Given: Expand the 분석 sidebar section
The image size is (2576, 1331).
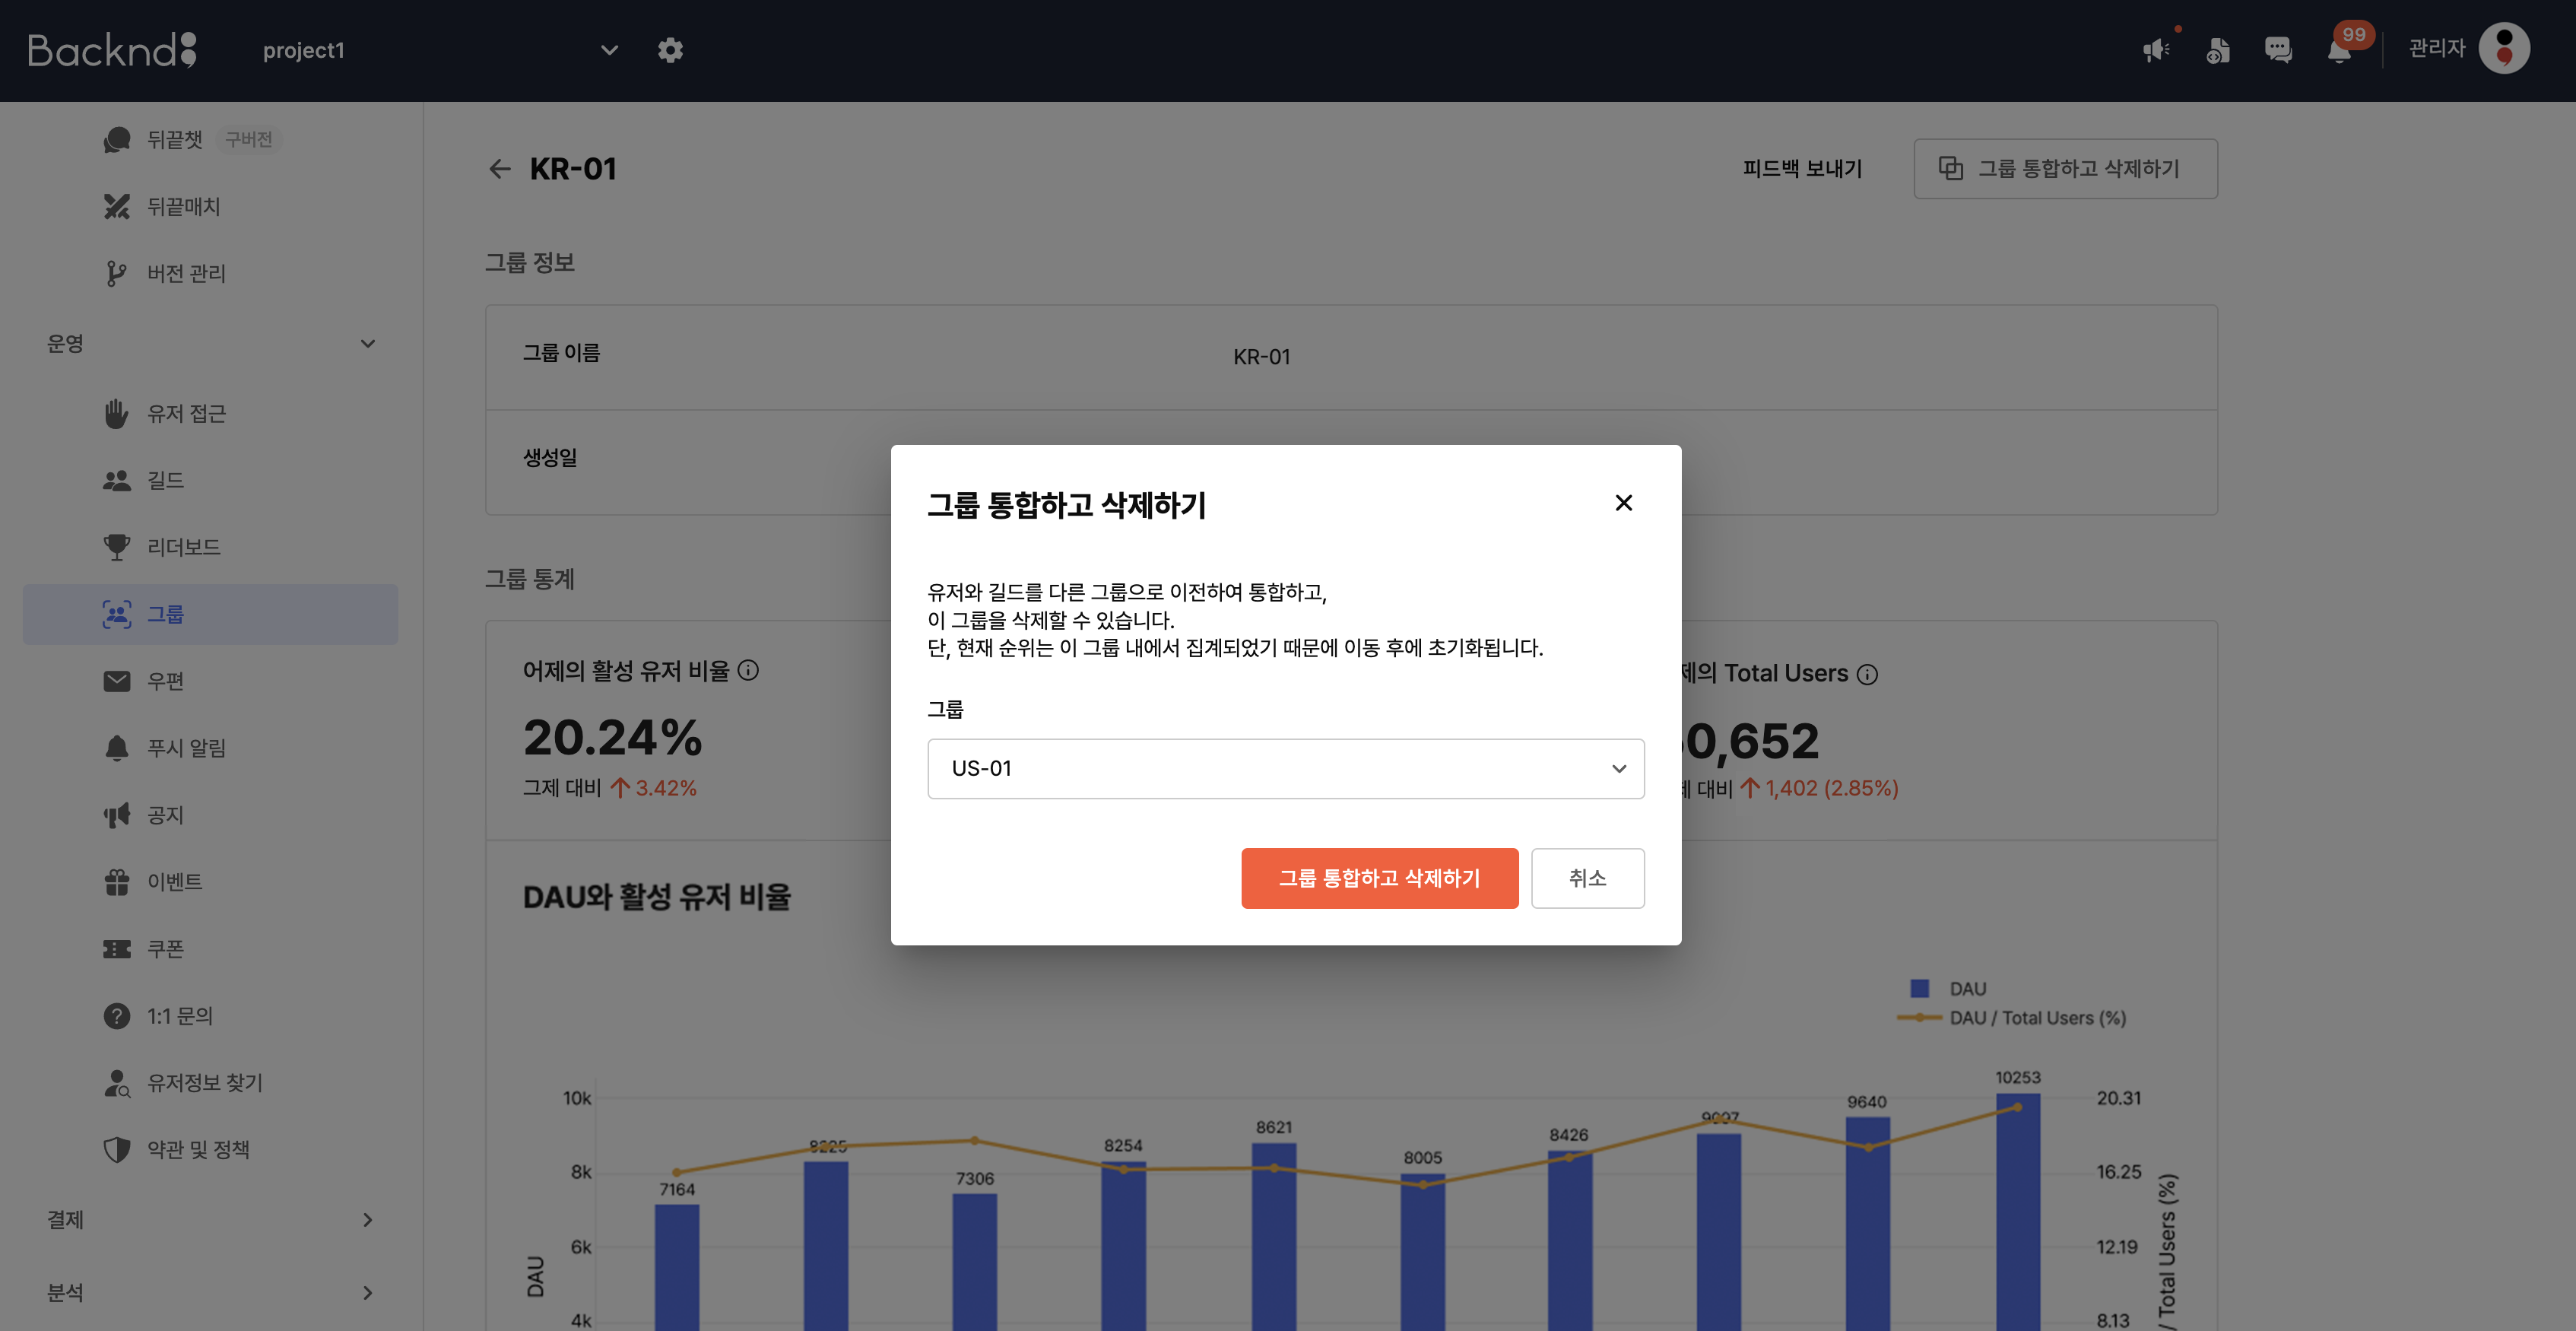Looking at the screenshot, I should [x=368, y=1293].
